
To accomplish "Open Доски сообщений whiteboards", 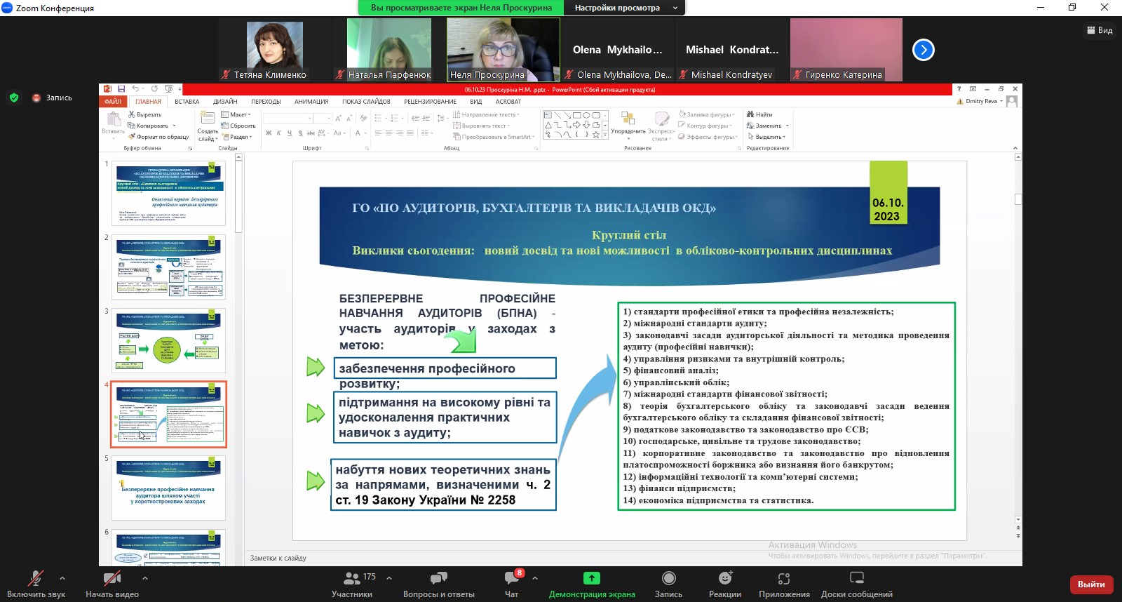I will [857, 584].
